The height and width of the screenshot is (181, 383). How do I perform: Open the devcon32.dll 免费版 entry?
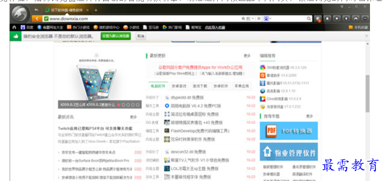(x=188, y=152)
